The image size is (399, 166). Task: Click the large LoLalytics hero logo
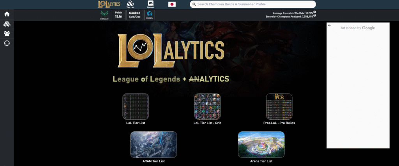pyautogui.click(x=171, y=50)
